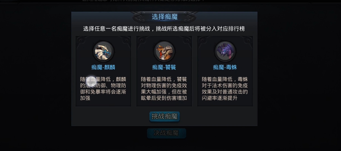Click the 选择痴魔 dialog title

click(165, 17)
